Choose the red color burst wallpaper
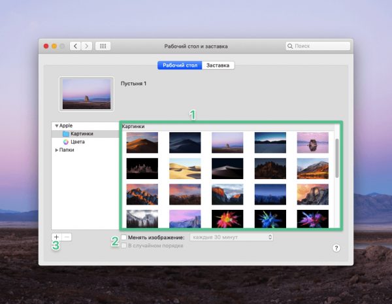This screenshot has height=304, width=392. coord(227,218)
